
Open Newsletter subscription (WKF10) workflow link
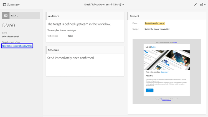[x=17, y=46]
